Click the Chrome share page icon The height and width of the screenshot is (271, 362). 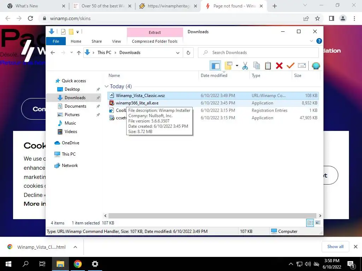[306, 18]
